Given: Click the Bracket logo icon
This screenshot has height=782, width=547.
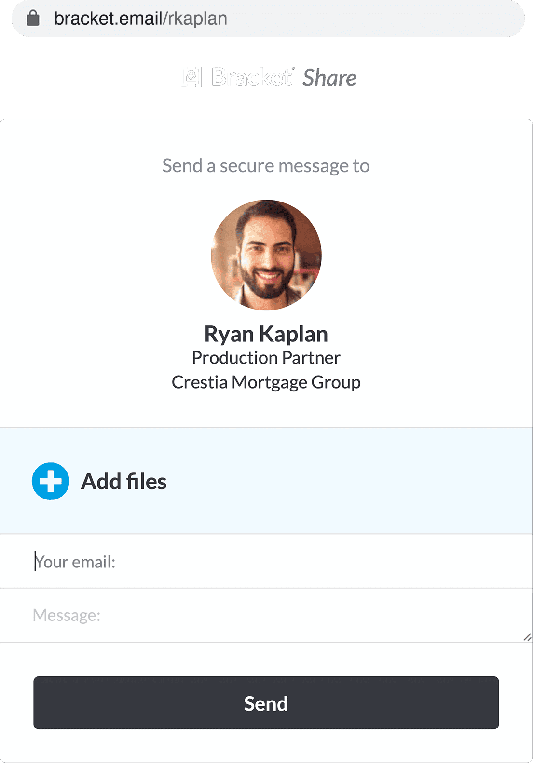Looking at the screenshot, I should click(191, 77).
